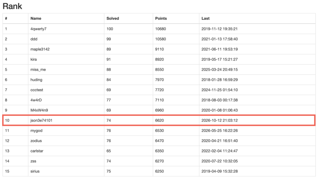Select the name miss_me

click(x=38, y=69)
